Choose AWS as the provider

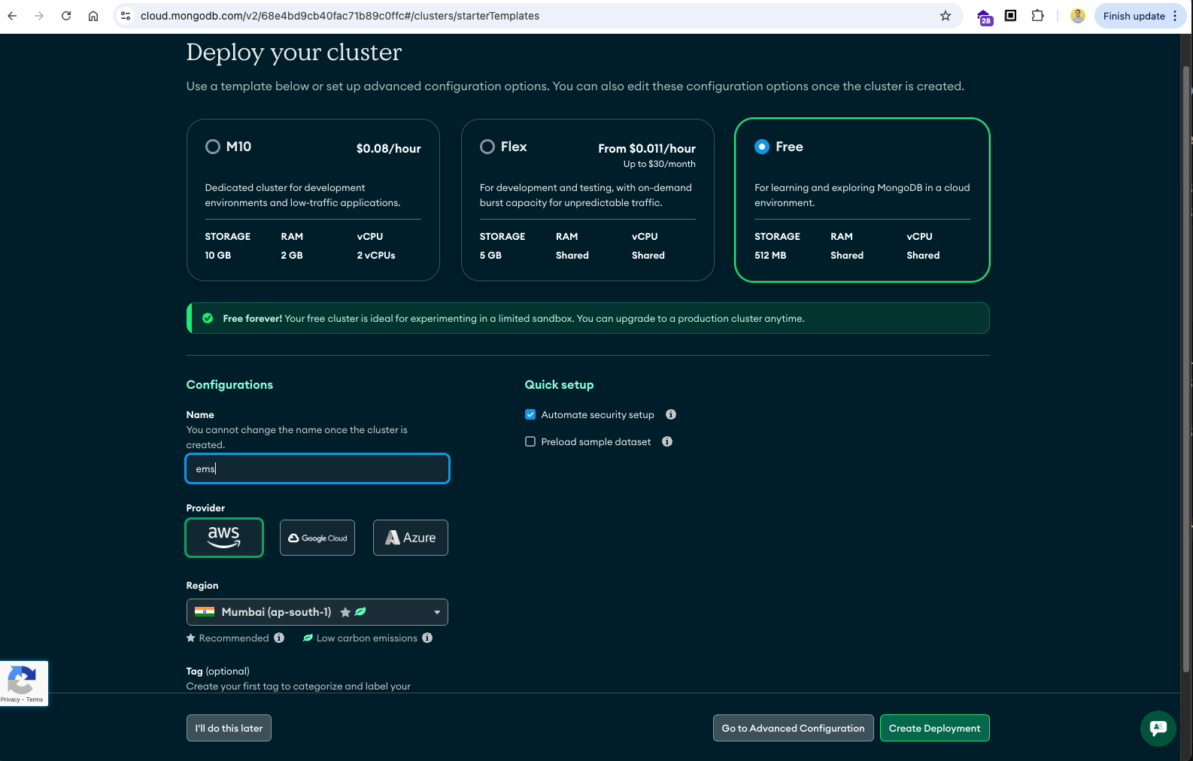tap(224, 538)
